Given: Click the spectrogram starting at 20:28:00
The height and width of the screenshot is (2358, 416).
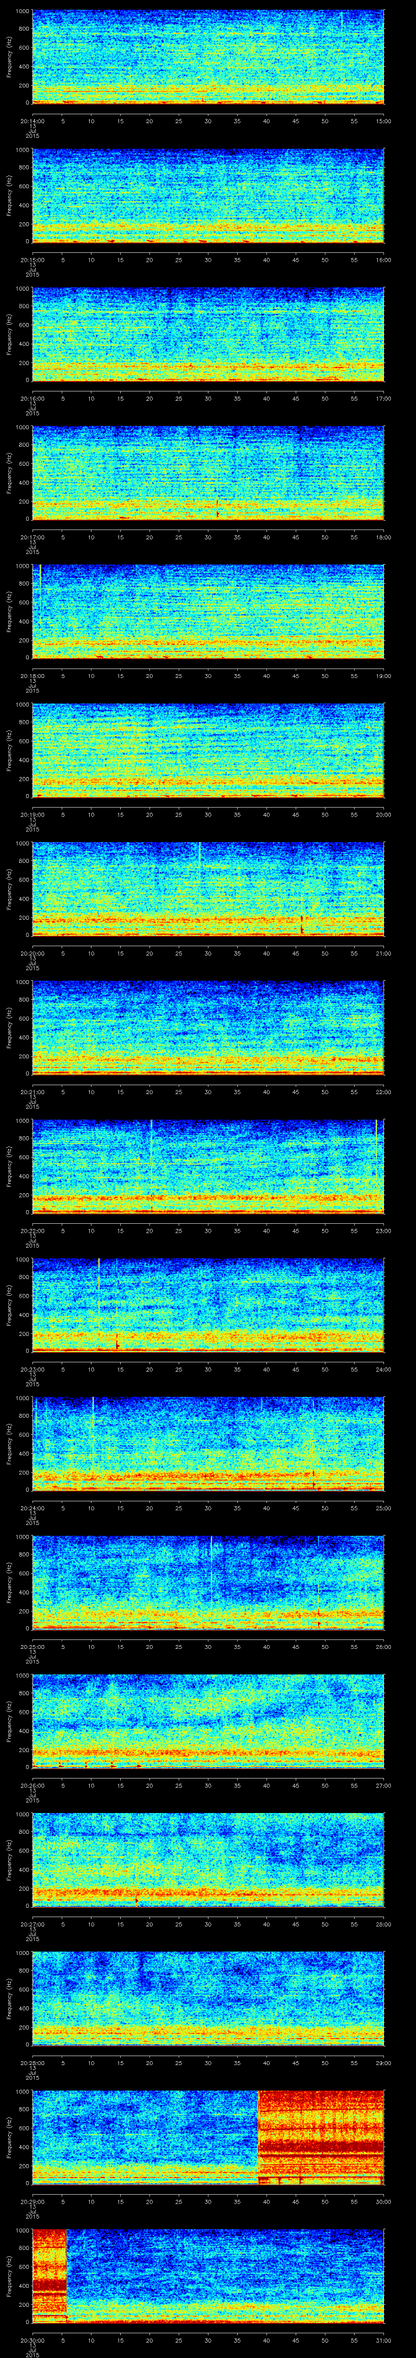Looking at the screenshot, I should point(208,1998).
